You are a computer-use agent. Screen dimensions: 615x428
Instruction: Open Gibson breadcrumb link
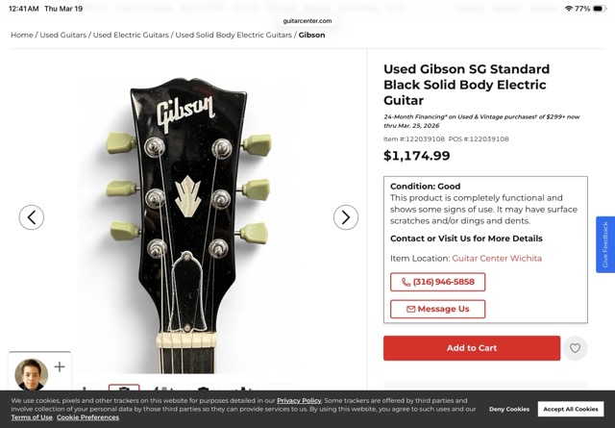point(311,36)
